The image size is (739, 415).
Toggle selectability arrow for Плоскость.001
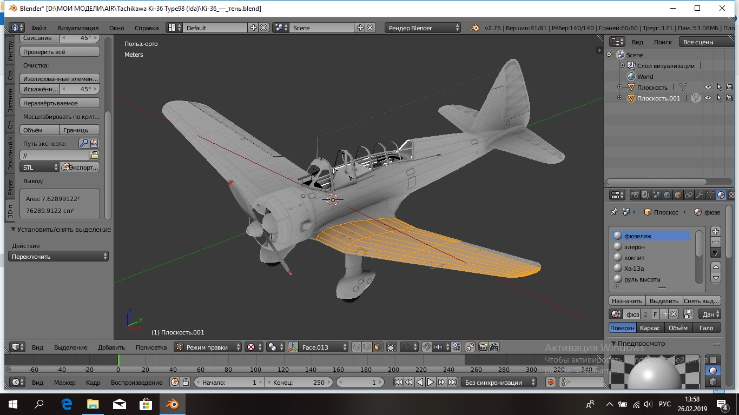point(719,98)
